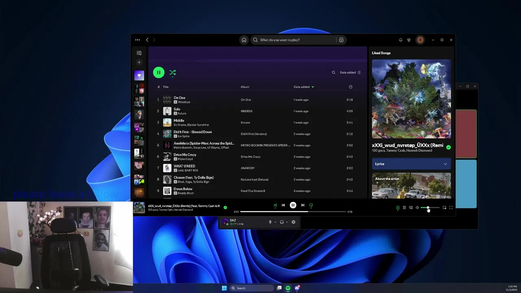This screenshot has width=521, height=293.
Task: Open the Windows Start button
Action: [224, 288]
